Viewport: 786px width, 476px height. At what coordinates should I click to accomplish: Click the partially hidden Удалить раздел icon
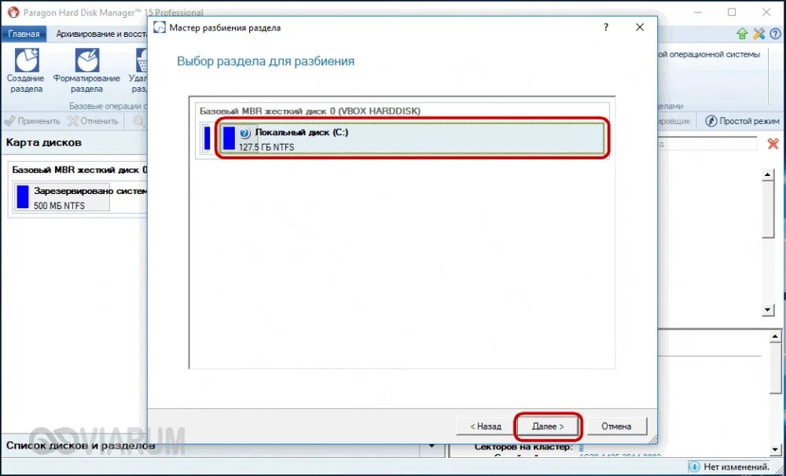coord(141,60)
